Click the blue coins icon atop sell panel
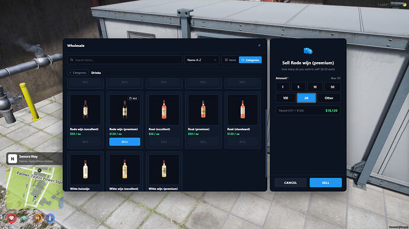 308,51
